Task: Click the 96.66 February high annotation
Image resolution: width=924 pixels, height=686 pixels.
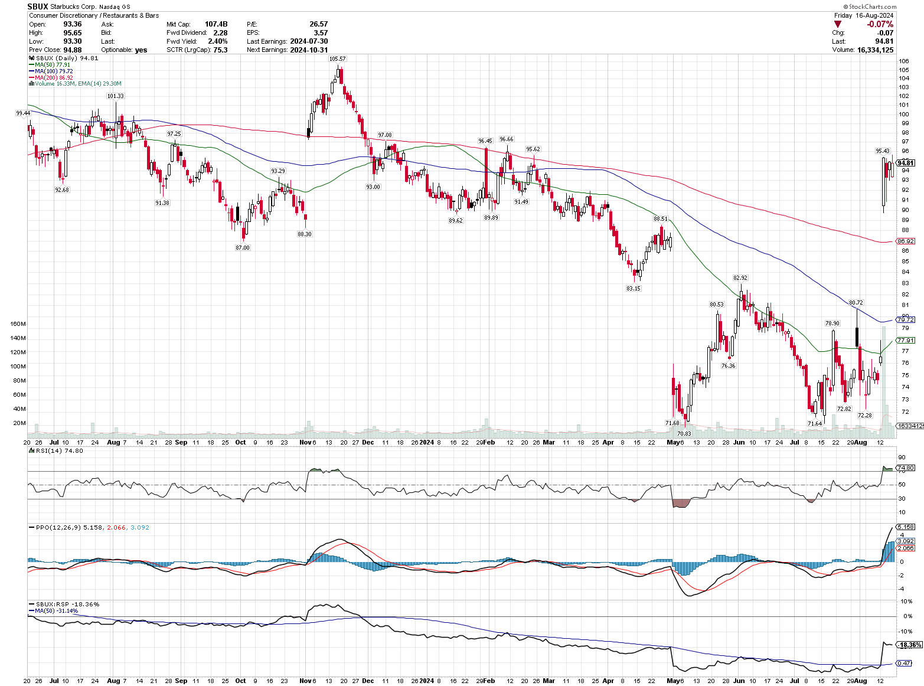Action: [507, 139]
